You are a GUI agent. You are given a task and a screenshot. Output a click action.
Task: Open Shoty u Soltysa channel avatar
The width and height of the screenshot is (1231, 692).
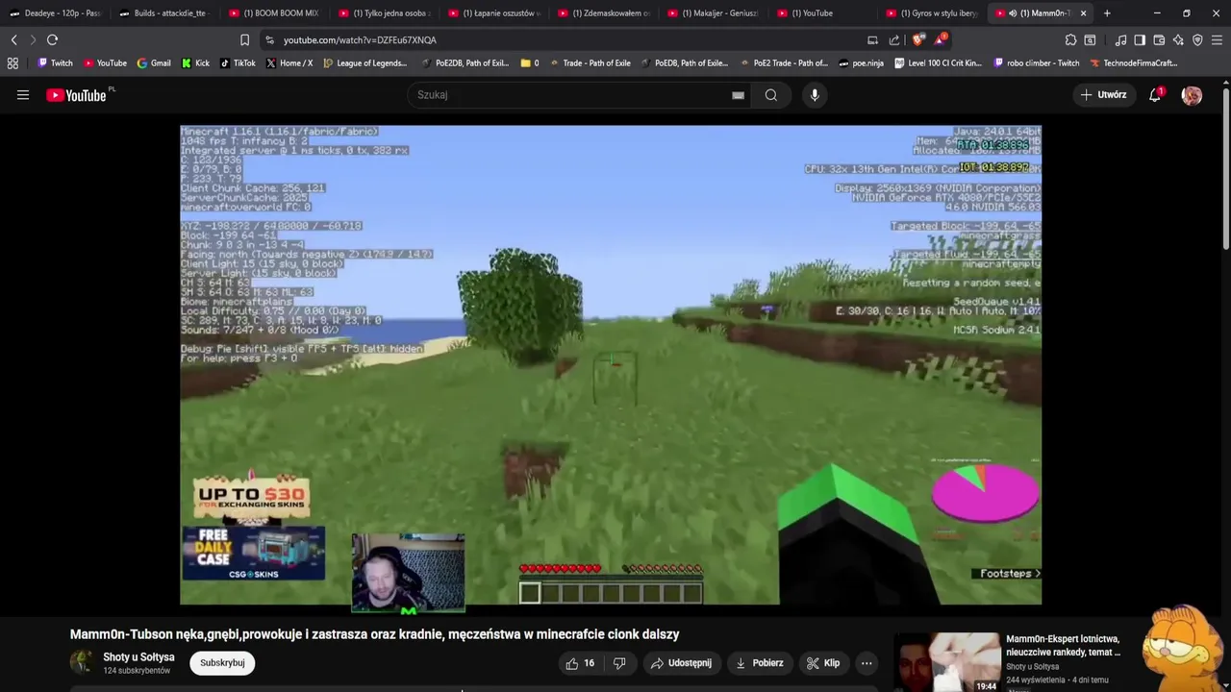[82, 662]
